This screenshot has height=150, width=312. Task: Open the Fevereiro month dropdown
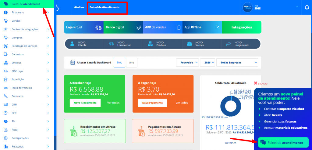coord(187,63)
